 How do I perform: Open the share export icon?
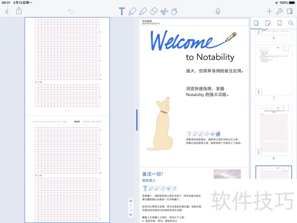click(x=19, y=11)
